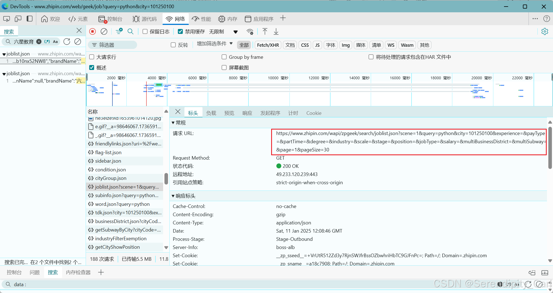The width and height of the screenshot is (553, 293).
Task: Check the 反转 filter checkbox
Action: (x=173, y=45)
